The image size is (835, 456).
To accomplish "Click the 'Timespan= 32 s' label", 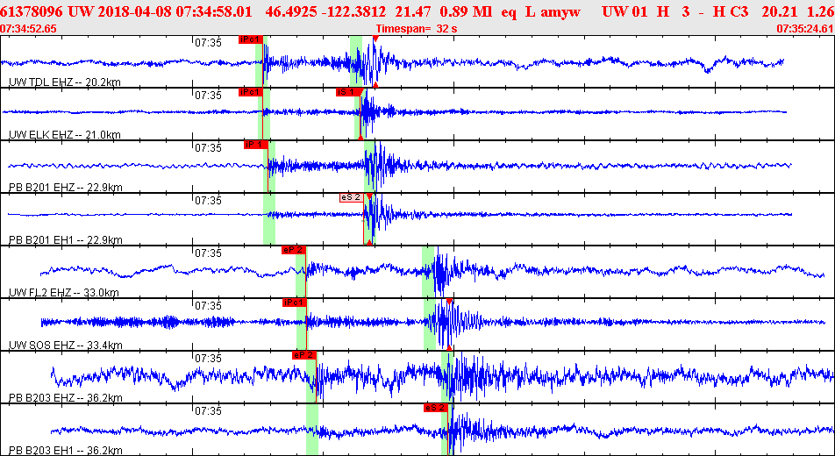I will click(417, 29).
